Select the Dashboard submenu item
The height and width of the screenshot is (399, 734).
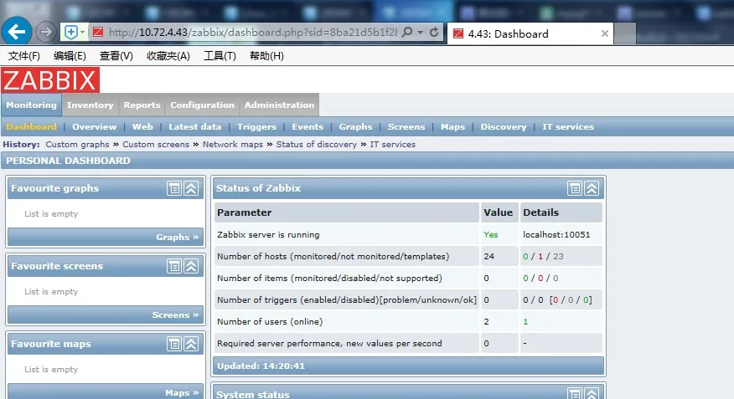point(31,126)
